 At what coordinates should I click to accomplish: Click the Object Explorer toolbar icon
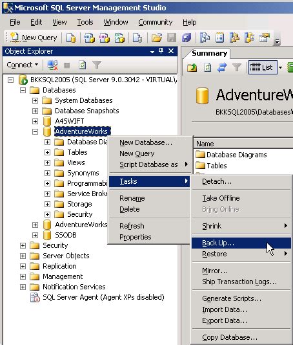tap(234, 38)
